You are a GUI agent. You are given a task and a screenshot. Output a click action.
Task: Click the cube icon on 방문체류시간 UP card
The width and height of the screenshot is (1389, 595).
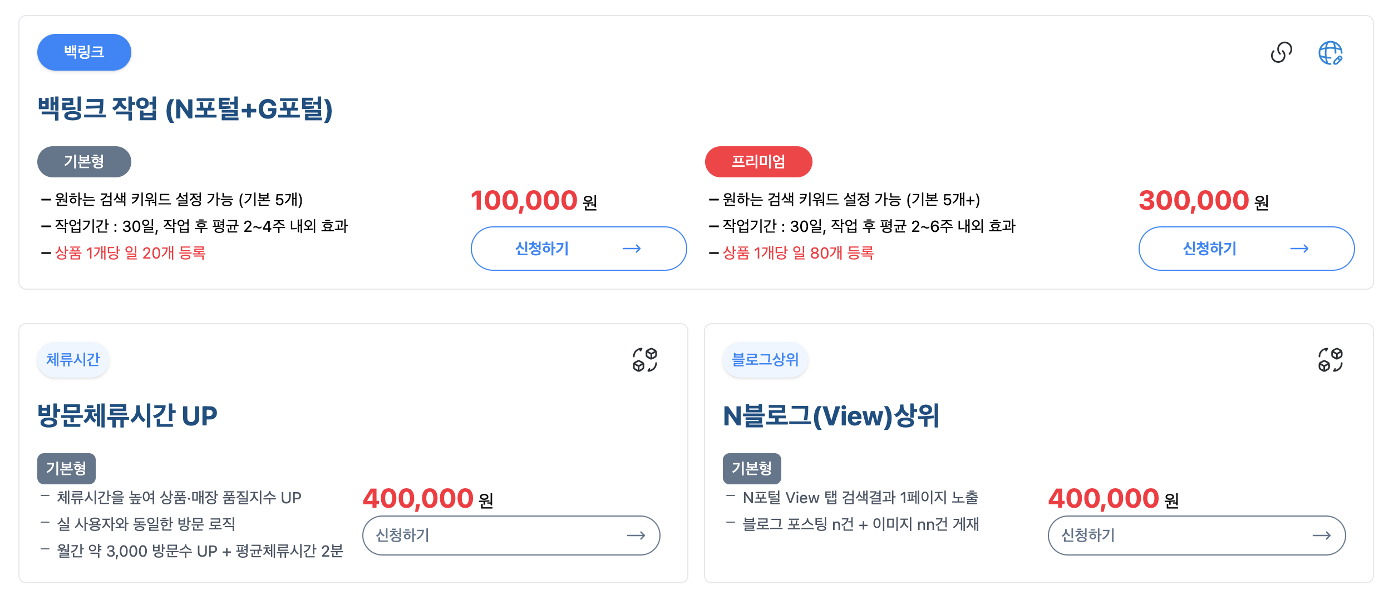pyautogui.click(x=646, y=360)
